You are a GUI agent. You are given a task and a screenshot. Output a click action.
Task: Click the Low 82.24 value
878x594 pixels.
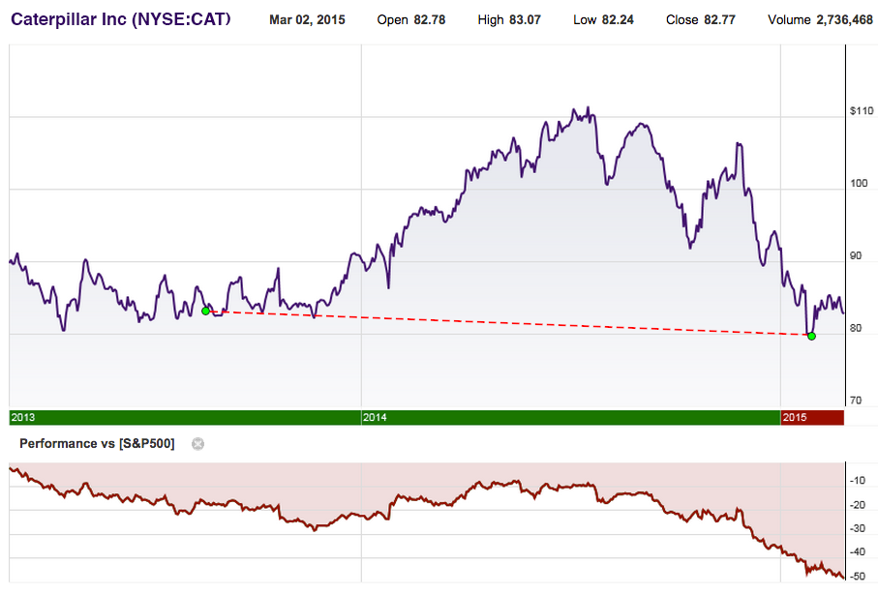coord(603,19)
